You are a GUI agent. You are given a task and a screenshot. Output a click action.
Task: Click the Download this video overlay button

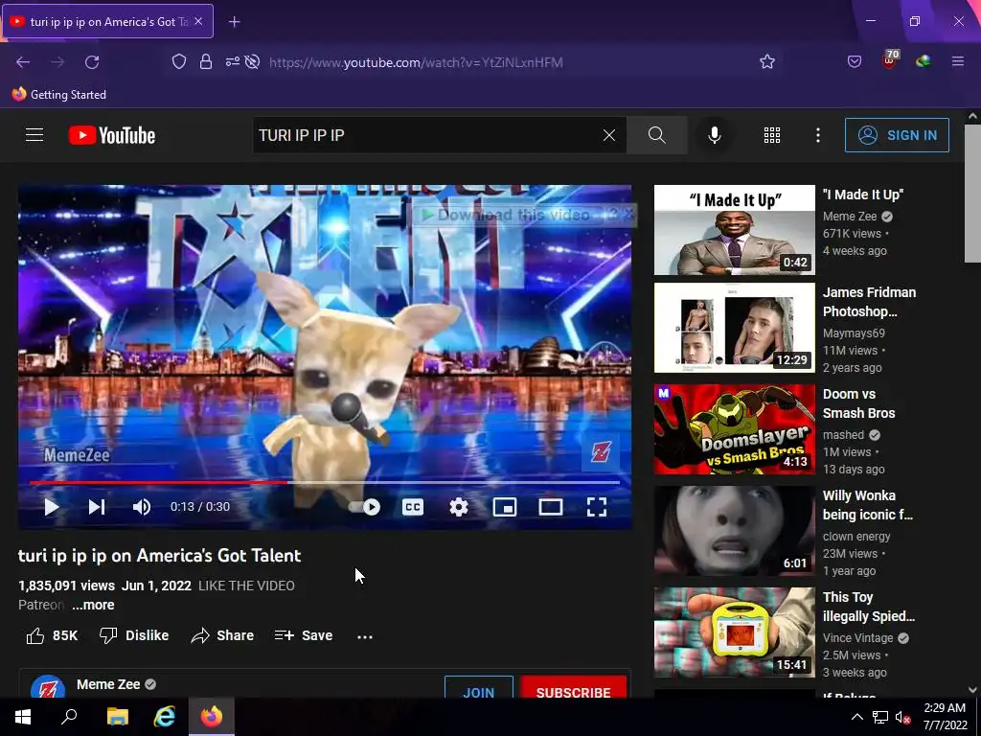(x=508, y=216)
